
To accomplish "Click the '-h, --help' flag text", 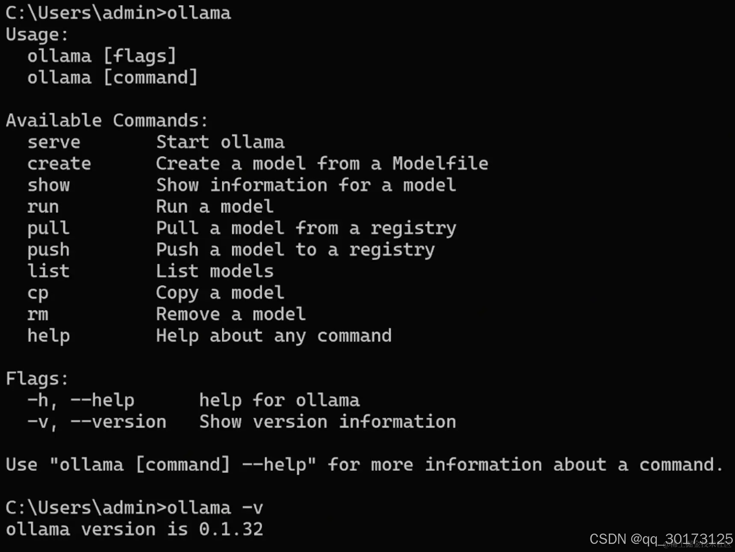I will (x=81, y=401).
